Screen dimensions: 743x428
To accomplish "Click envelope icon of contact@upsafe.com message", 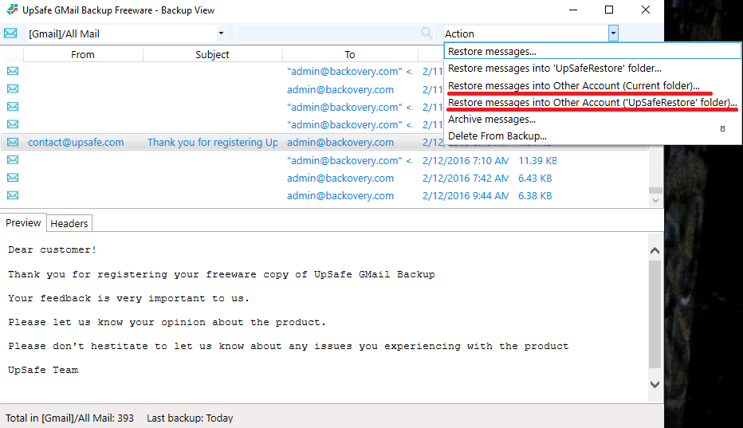I will [13, 142].
